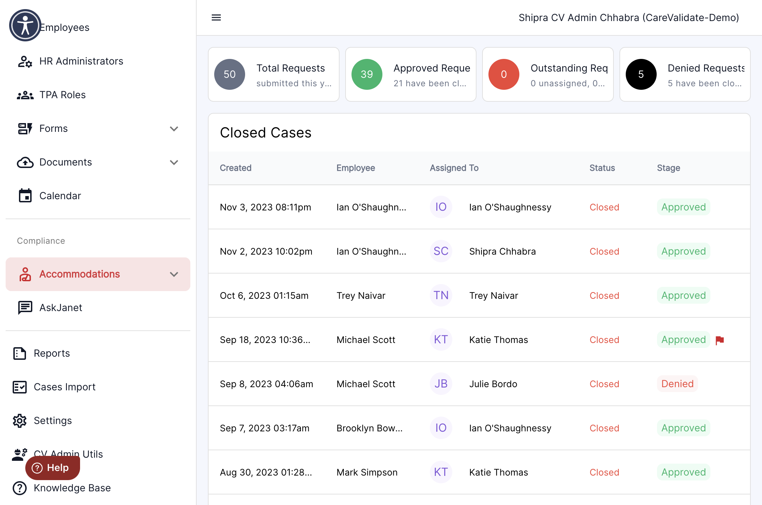This screenshot has height=505, width=762.
Task: Click the user name Shipra CV Admin Chhabra
Action: click(629, 18)
